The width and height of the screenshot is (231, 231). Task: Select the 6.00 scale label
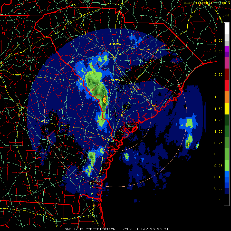pyautogui.click(x=218, y=40)
